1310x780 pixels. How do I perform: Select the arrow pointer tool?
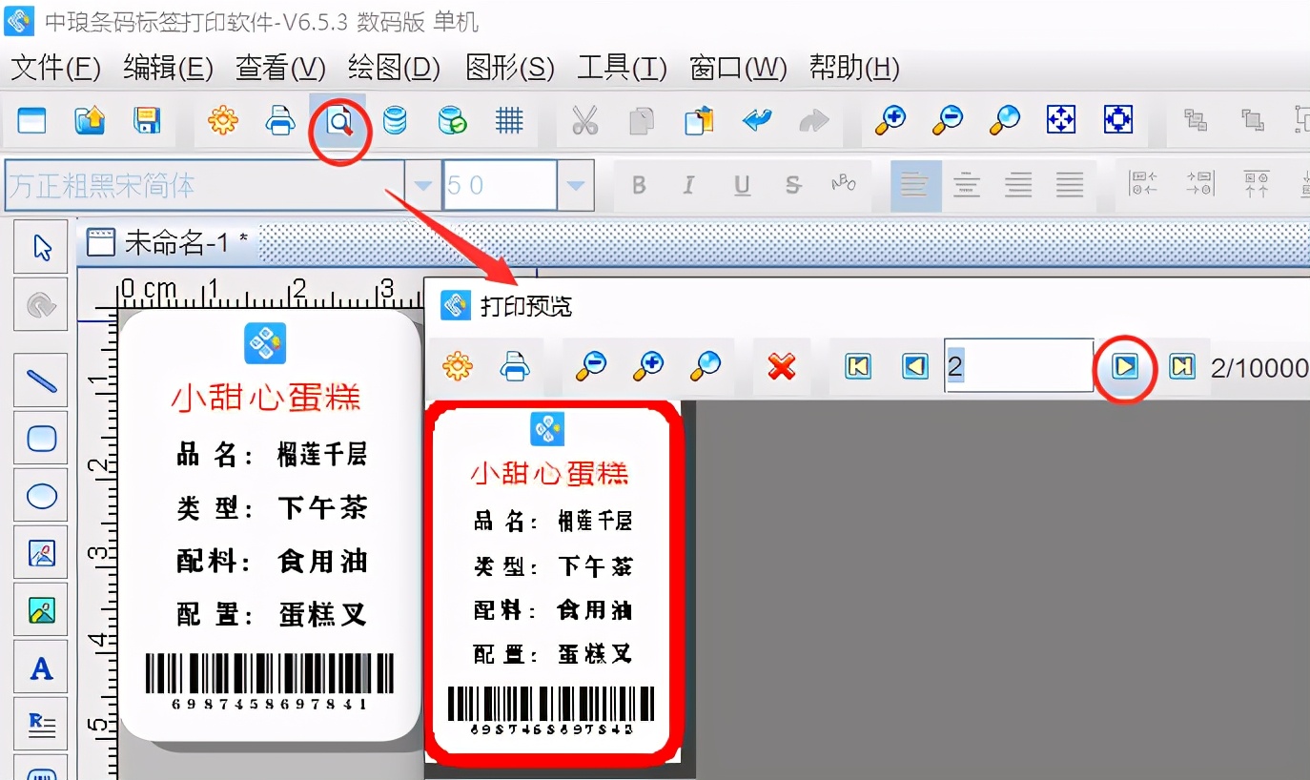click(x=41, y=248)
